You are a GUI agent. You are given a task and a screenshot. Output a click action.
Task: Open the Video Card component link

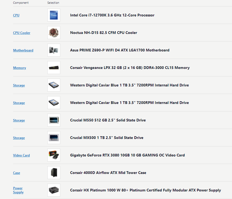point(21,155)
